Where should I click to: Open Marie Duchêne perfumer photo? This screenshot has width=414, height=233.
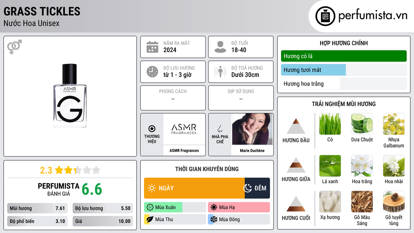(252, 129)
